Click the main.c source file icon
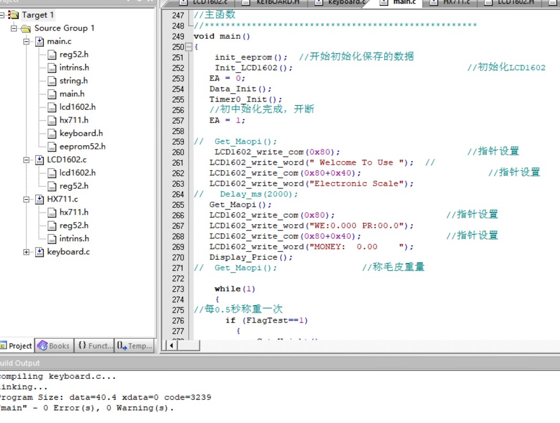Screen dimensions: 560x423 39,42
